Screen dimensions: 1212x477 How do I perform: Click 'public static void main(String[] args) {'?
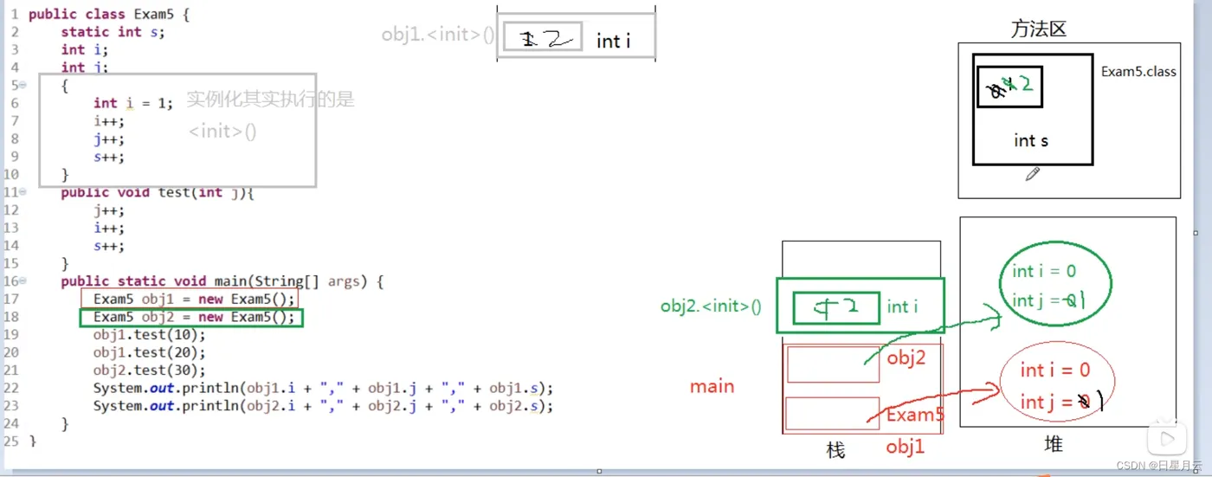pyautogui.click(x=222, y=281)
